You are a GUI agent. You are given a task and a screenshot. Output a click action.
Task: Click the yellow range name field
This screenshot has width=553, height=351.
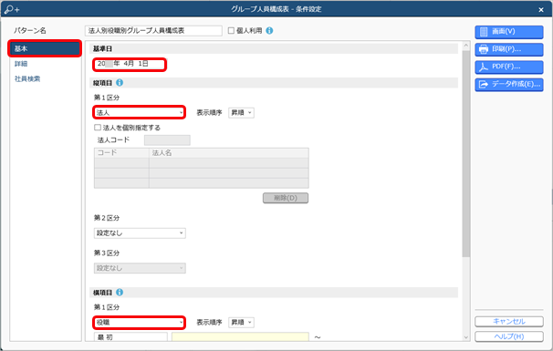click(x=240, y=337)
